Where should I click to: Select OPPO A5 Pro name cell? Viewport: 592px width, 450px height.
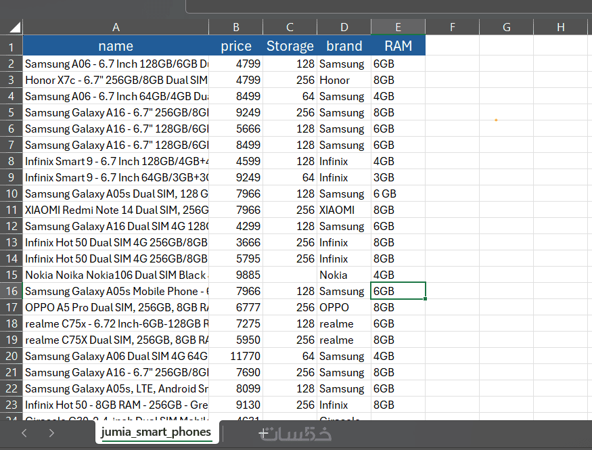(x=116, y=307)
